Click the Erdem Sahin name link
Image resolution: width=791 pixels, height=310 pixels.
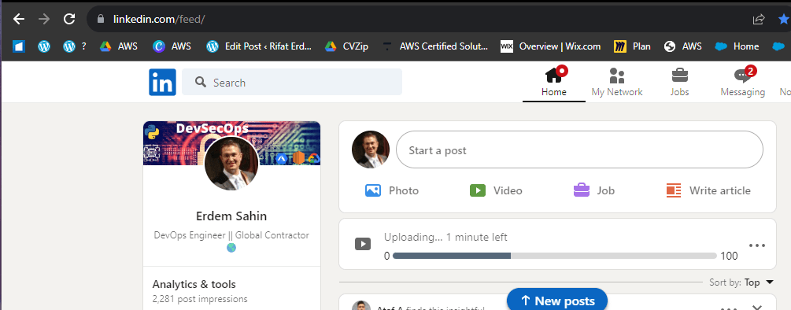pyautogui.click(x=231, y=216)
